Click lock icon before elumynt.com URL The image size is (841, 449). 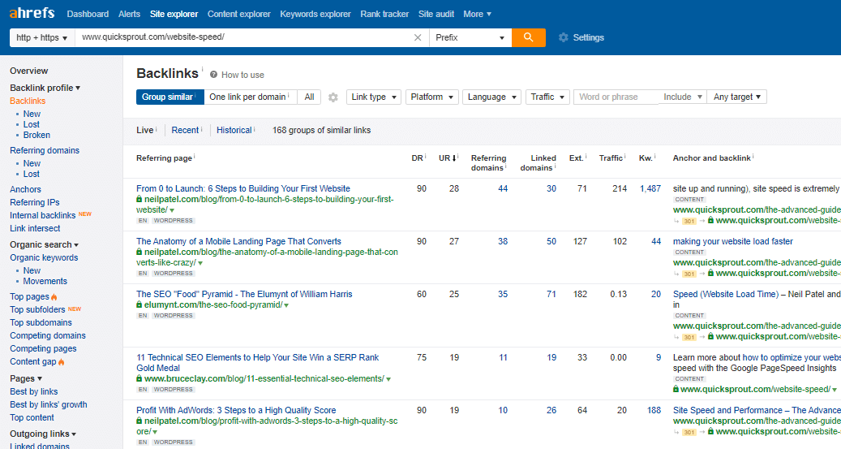[139, 305]
